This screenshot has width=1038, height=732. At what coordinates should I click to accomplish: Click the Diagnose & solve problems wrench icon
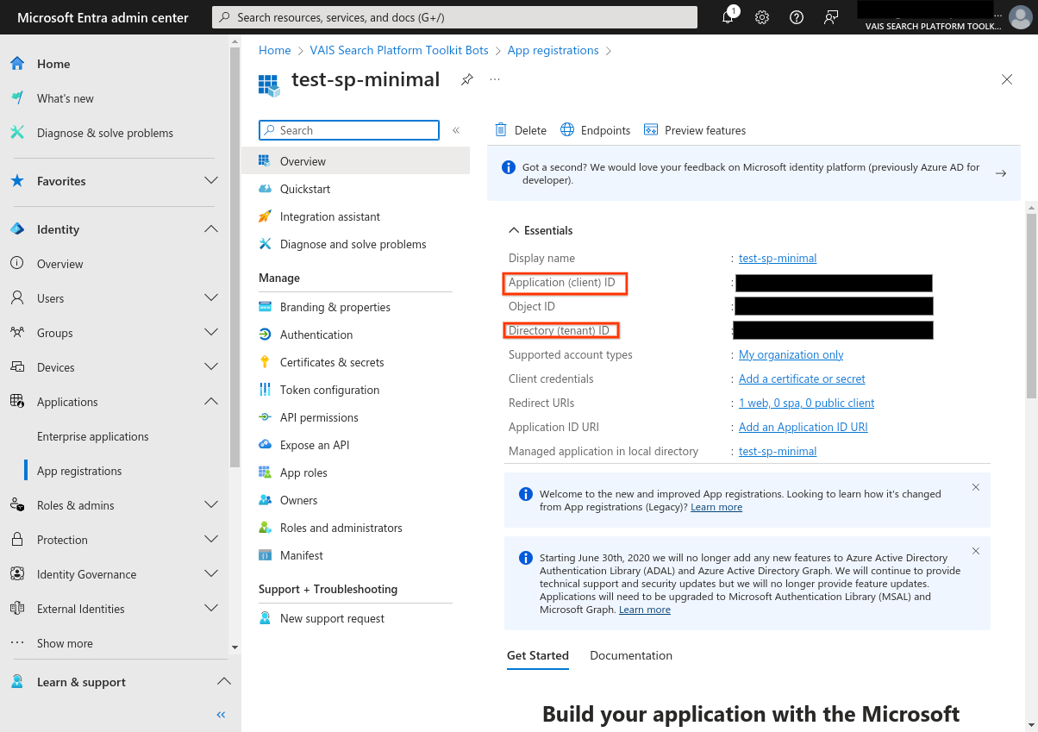point(17,133)
